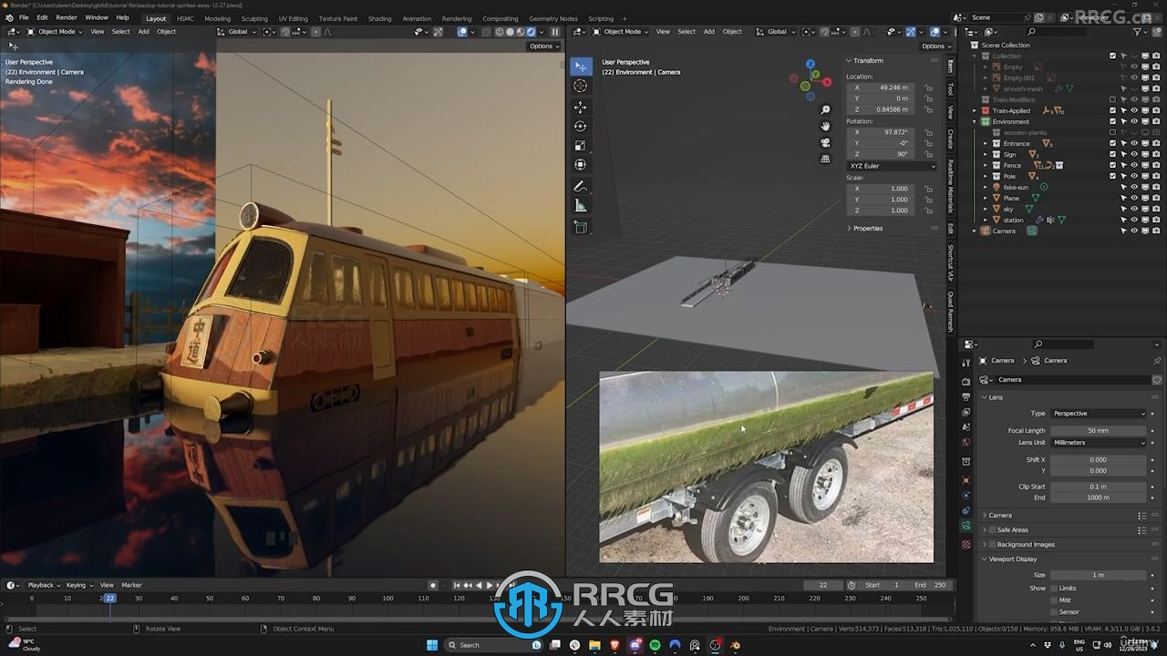Open the XYZ Euler rotation mode dropdown

tap(892, 166)
